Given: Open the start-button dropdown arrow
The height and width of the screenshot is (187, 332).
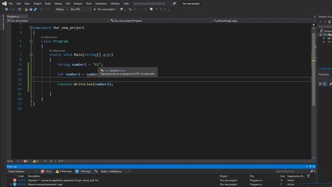Looking at the screenshot, I should (x=116, y=9).
